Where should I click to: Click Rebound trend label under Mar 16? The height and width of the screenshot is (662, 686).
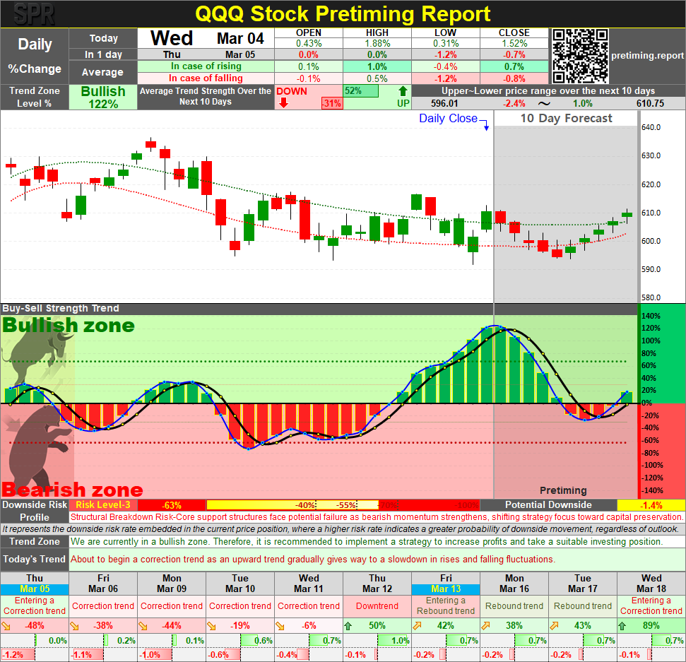tap(514, 606)
